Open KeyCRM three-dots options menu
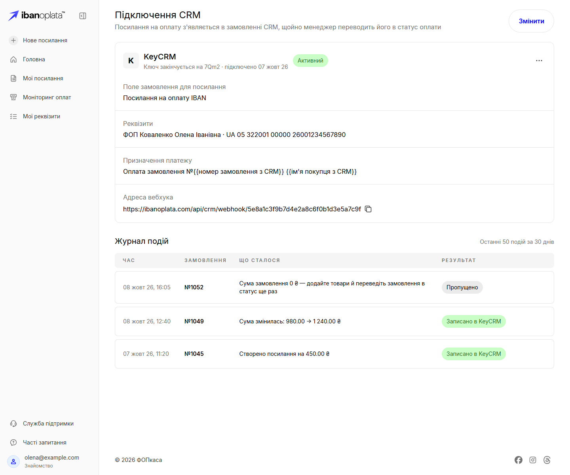The height and width of the screenshot is (475, 570). pos(539,61)
